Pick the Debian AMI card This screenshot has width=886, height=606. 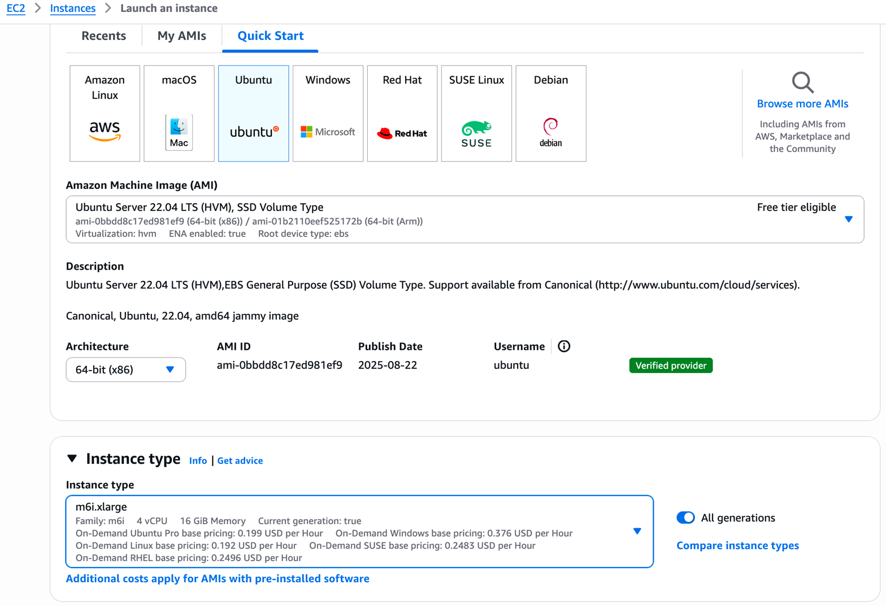point(551,113)
